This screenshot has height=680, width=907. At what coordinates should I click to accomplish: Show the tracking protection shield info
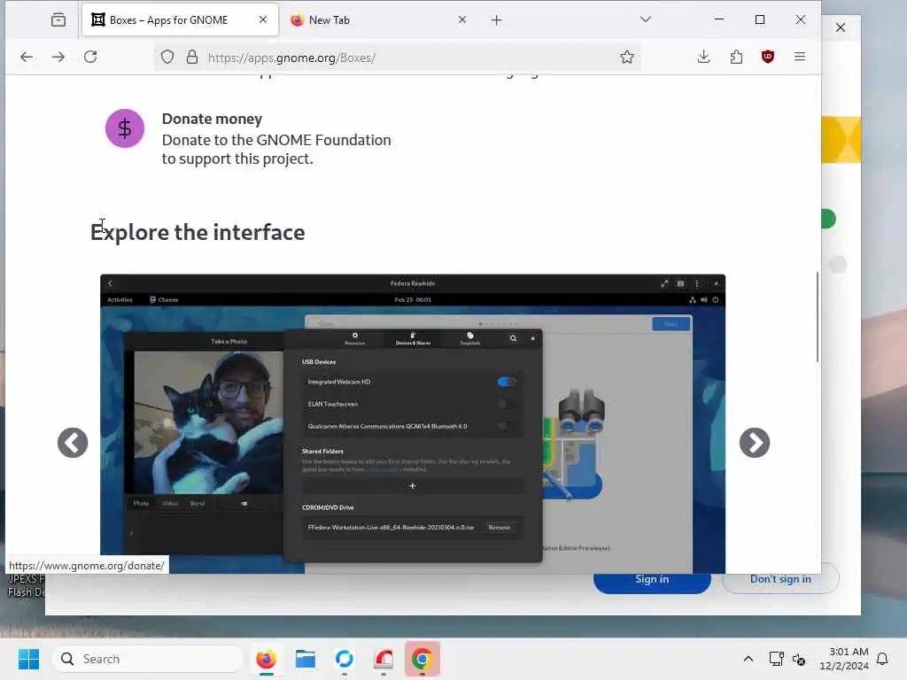[167, 57]
